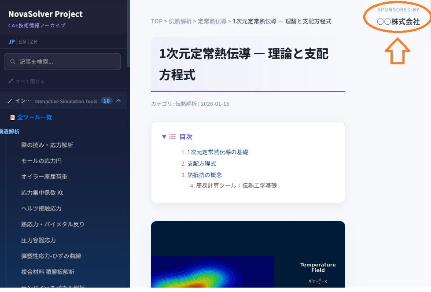Image resolution: width=431 pixels, height=292 pixels.
Task: Switch language to ZH
Action: click(34, 42)
